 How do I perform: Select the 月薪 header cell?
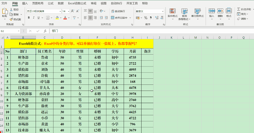point(133,51)
